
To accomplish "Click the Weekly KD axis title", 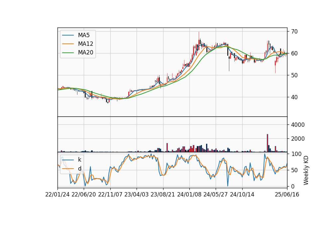I will tap(306, 171).
